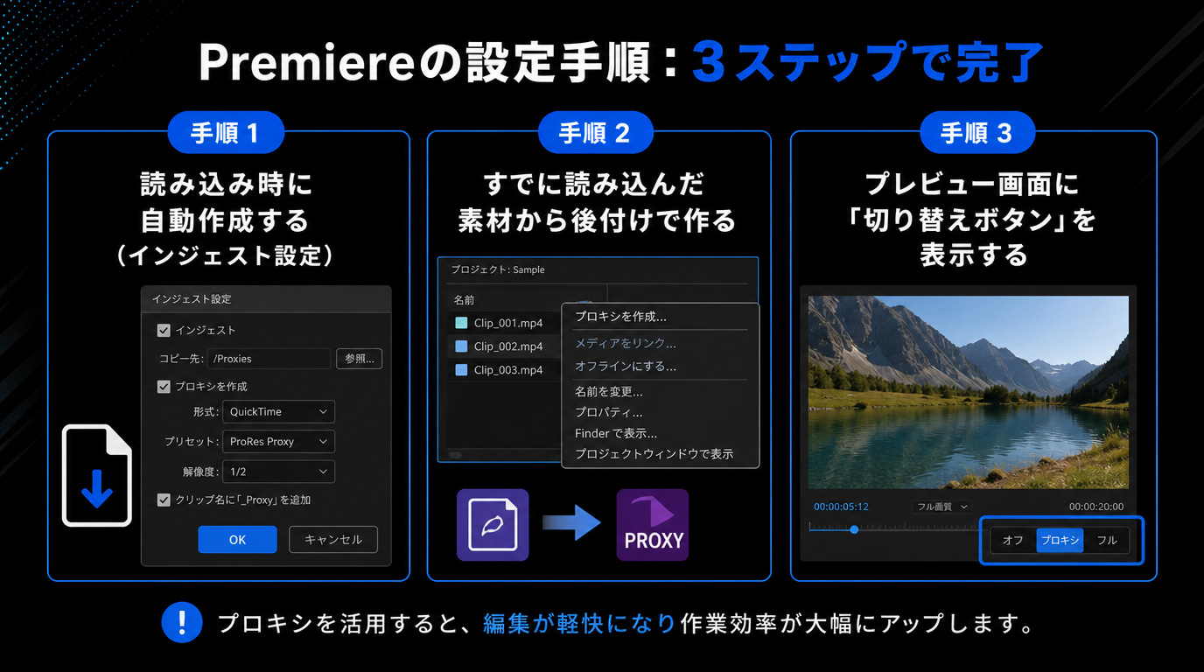Click the blue playhead on the scrubber

(854, 529)
